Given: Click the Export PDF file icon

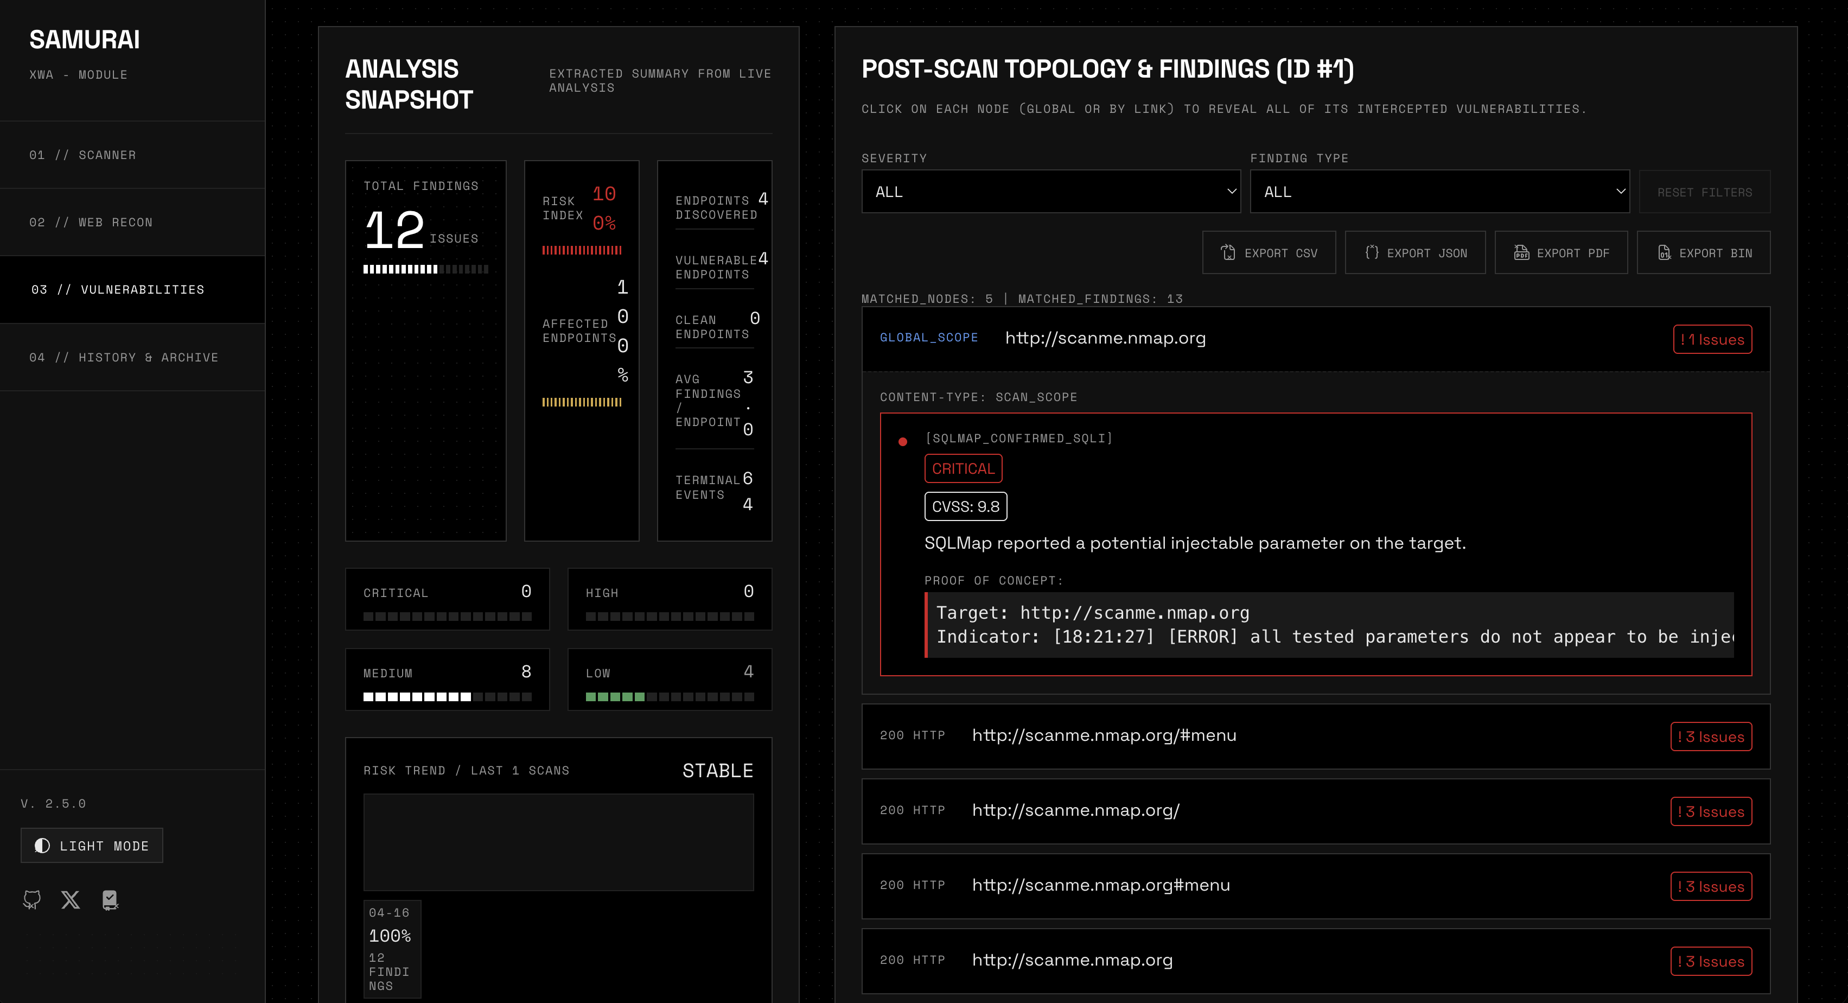Looking at the screenshot, I should (1521, 252).
